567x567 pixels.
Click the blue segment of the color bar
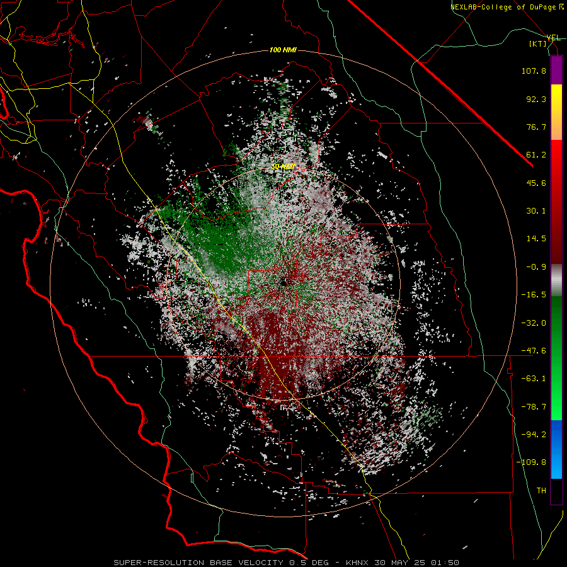click(x=556, y=449)
